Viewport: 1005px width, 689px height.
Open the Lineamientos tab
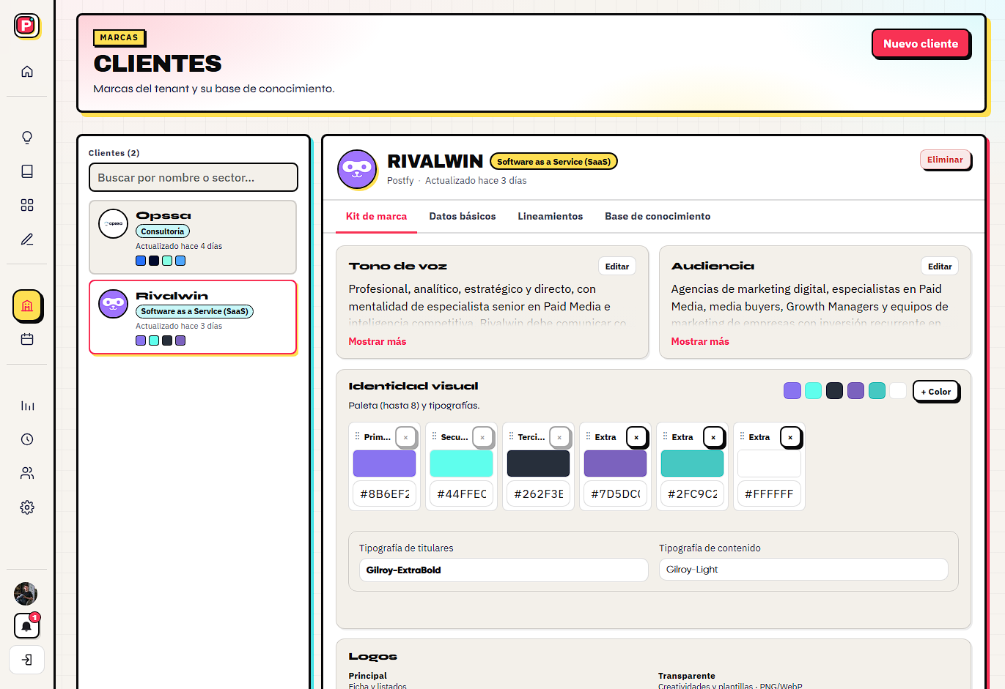pyautogui.click(x=551, y=216)
